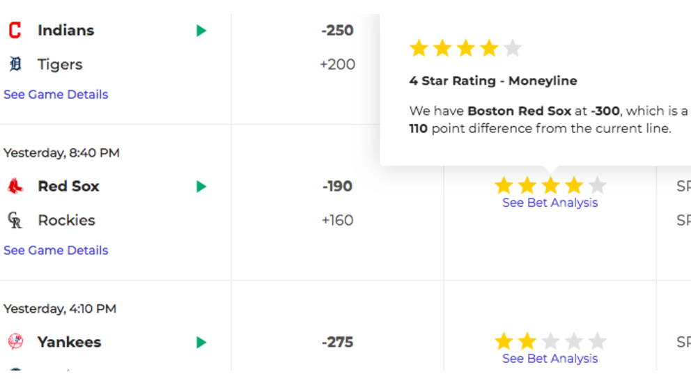Select the Tigers +200 moneyline odds

pos(338,64)
